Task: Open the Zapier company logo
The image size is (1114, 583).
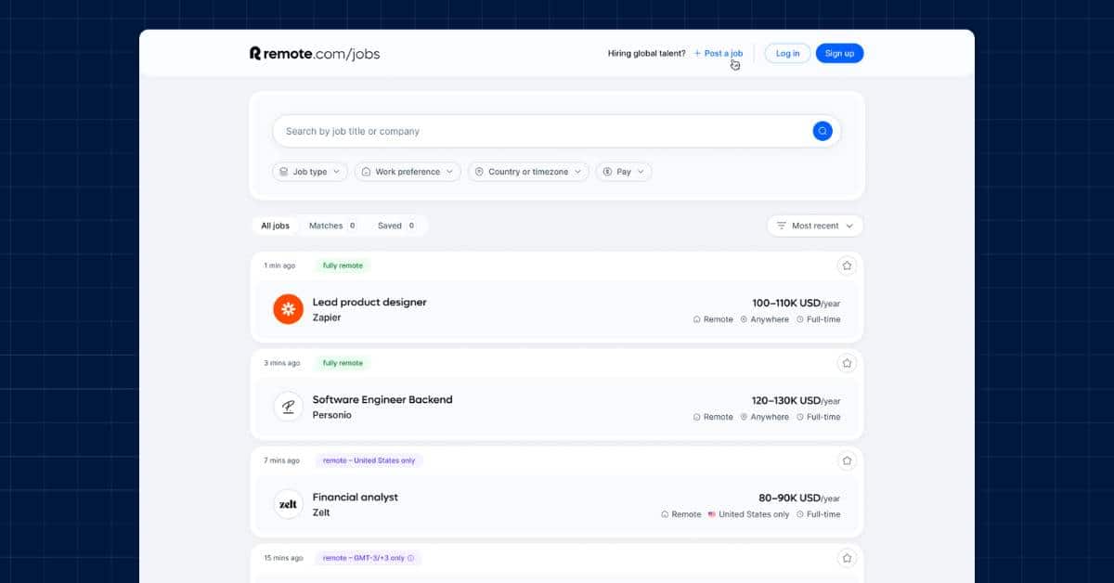Action: [x=288, y=309]
